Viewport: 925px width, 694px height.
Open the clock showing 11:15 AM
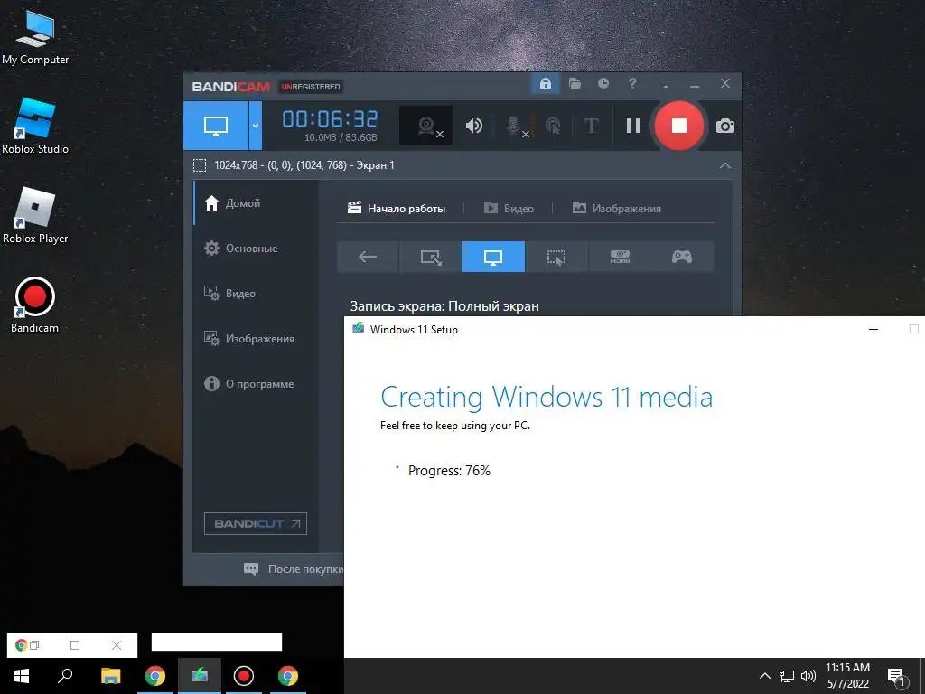click(x=847, y=676)
